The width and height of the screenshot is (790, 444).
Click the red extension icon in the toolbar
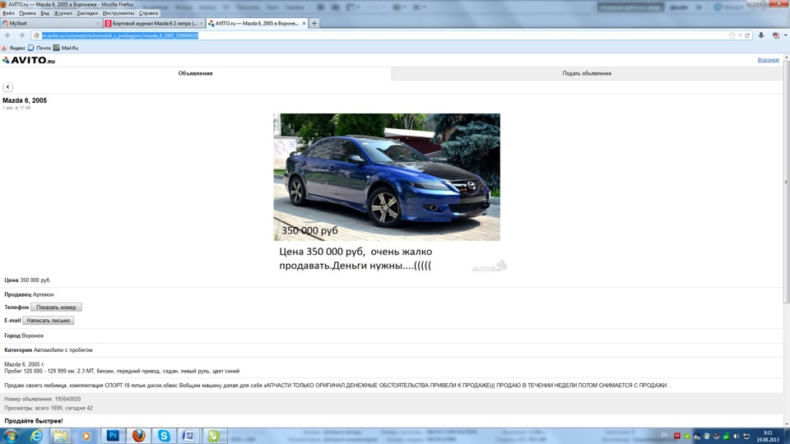776,35
